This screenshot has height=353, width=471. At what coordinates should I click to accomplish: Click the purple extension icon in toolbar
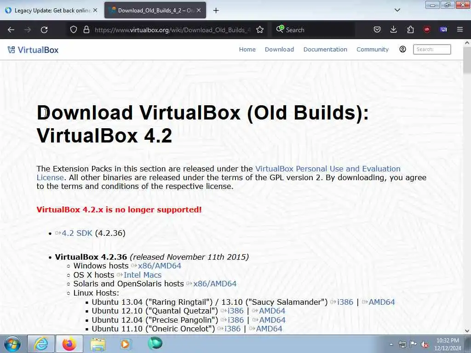[x=443, y=29]
